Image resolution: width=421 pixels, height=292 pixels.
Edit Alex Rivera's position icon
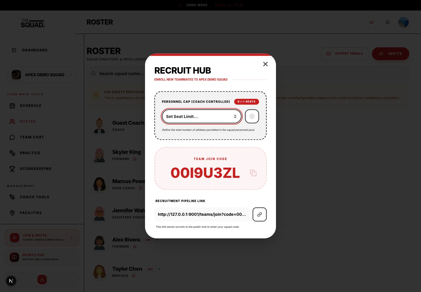pos(135,246)
